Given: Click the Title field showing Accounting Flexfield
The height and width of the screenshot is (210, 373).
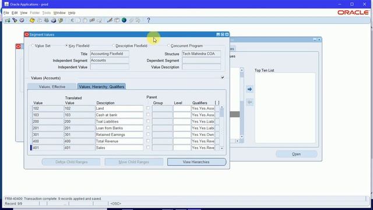Looking at the screenshot, I should click(x=110, y=54).
